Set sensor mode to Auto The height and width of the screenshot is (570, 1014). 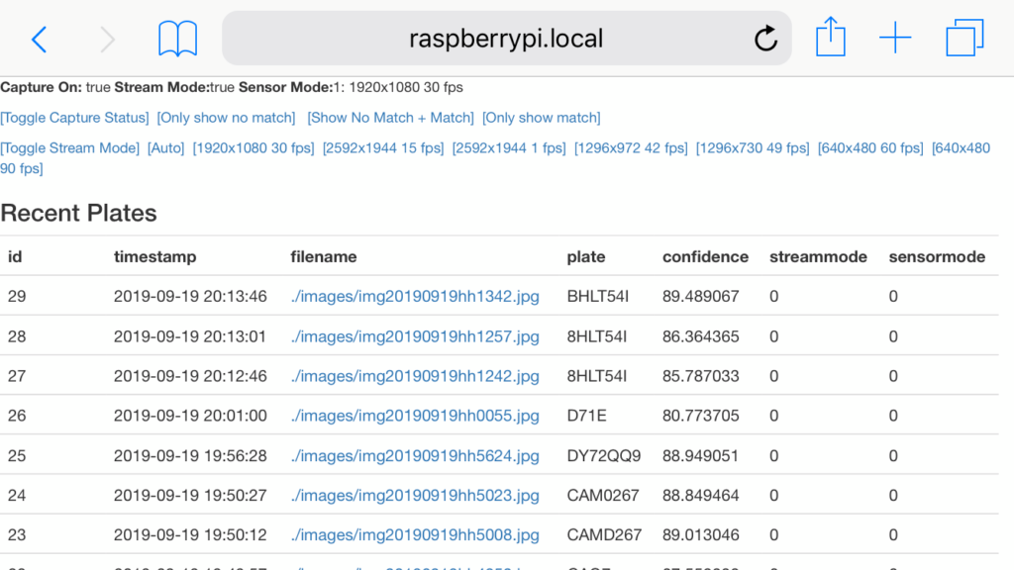click(x=166, y=148)
